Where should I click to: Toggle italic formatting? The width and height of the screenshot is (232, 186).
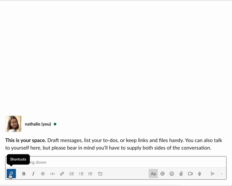[x=33, y=174]
